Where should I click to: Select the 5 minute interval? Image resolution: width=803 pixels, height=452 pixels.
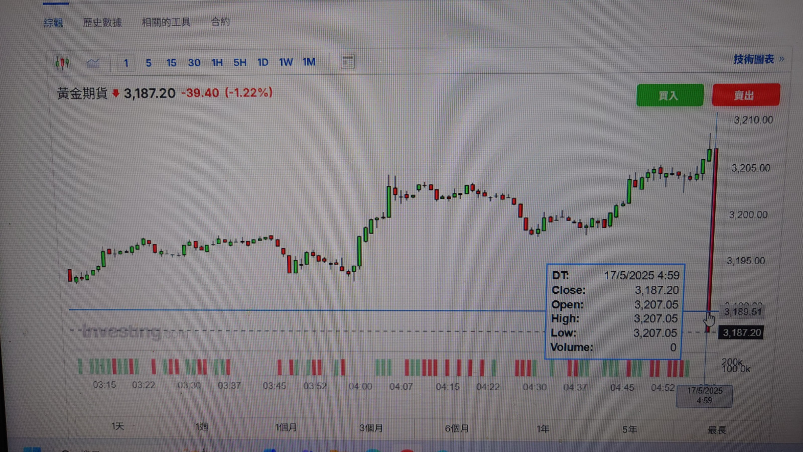(149, 63)
